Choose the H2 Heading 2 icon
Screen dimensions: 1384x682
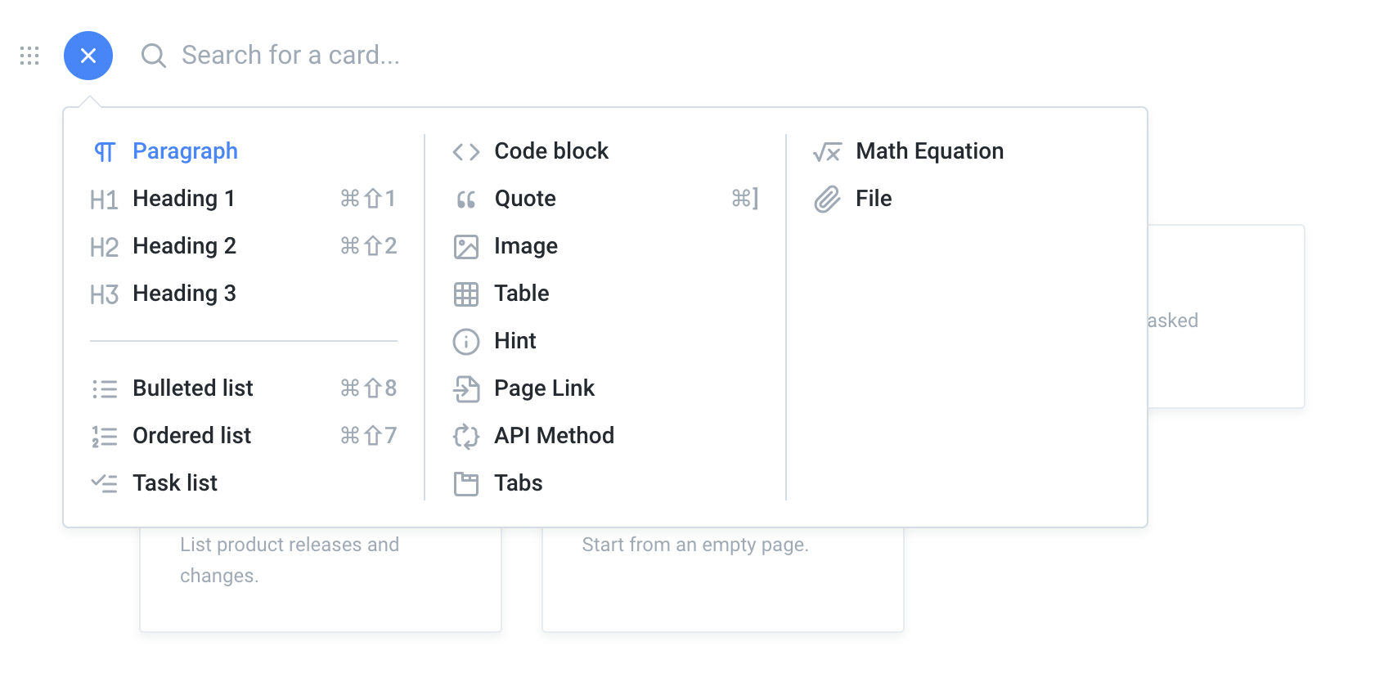click(x=105, y=247)
